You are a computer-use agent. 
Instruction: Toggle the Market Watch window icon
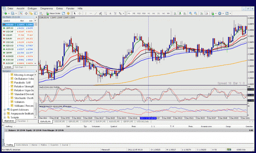(21, 14)
